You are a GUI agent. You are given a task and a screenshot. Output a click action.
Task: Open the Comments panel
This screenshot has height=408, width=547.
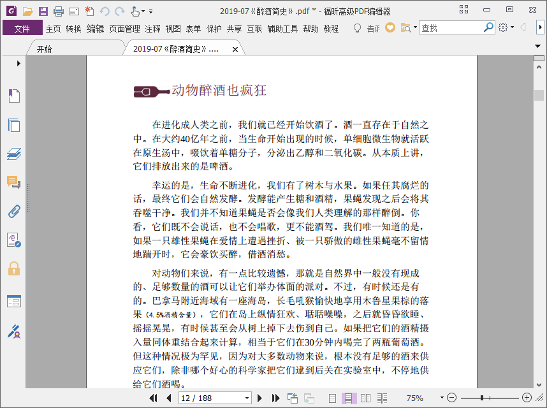[x=14, y=182]
